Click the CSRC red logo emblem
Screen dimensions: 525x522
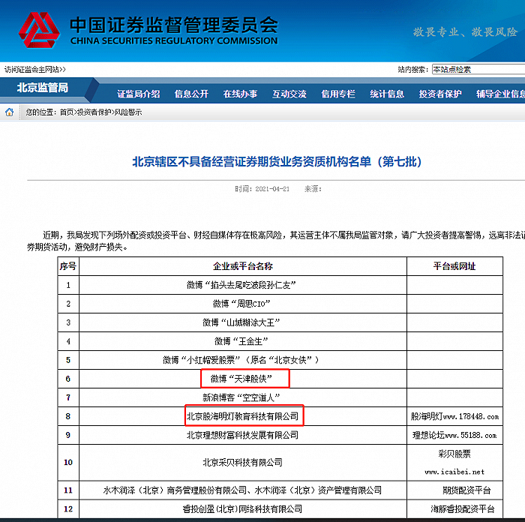pos(39,30)
